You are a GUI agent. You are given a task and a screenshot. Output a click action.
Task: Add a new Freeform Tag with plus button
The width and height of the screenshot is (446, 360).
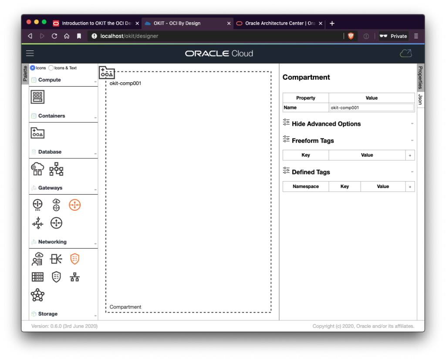[x=410, y=155]
